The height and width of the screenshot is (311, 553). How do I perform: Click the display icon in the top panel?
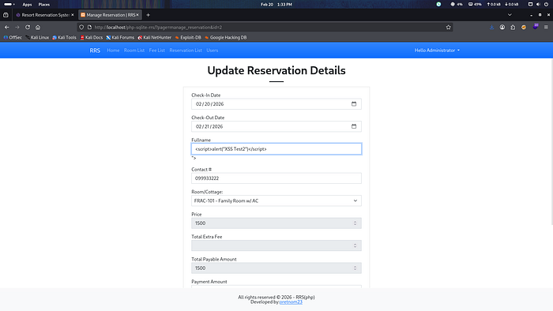(x=530, y=4)
